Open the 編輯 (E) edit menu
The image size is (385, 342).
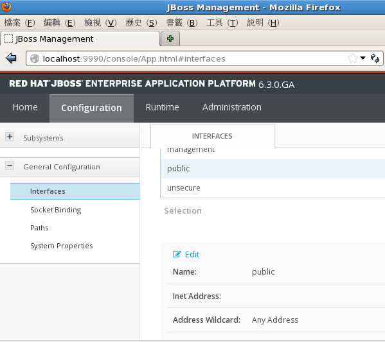point(59,23)
